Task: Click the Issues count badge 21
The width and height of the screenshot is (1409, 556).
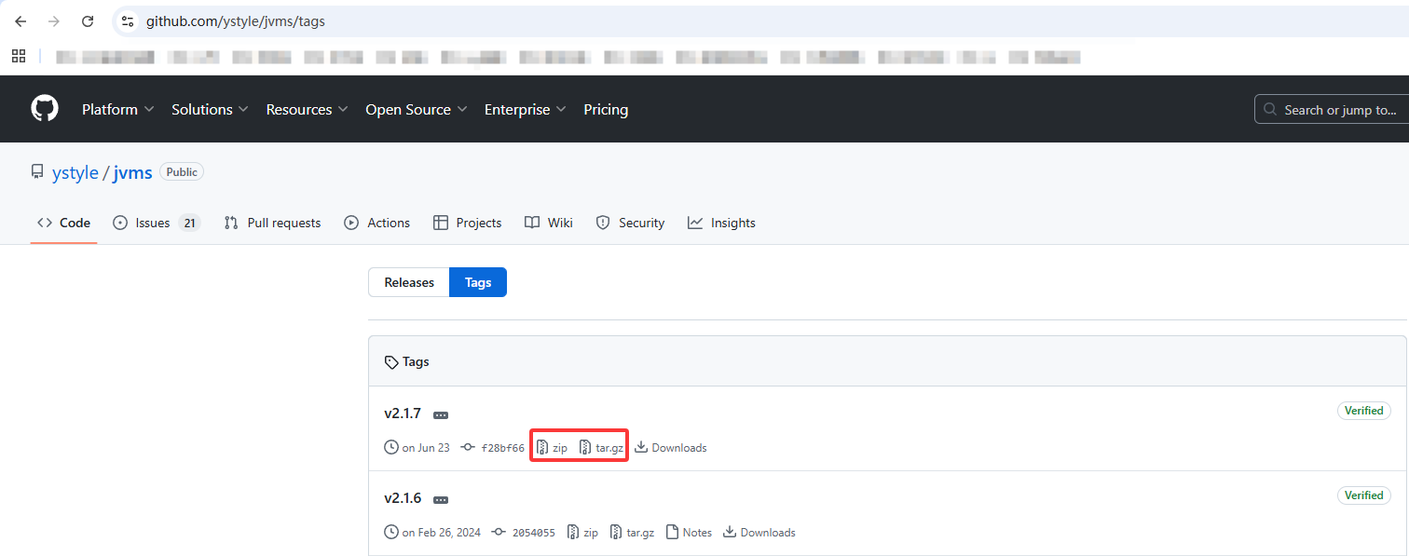Action: tap(189, 223)
